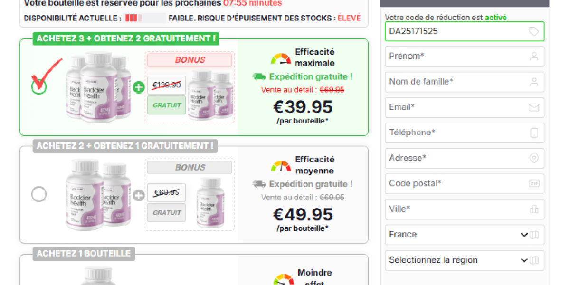The width and height of the screenshot is (570, 285).
Task: Open the France country dropdown
Action: [464, 235]
